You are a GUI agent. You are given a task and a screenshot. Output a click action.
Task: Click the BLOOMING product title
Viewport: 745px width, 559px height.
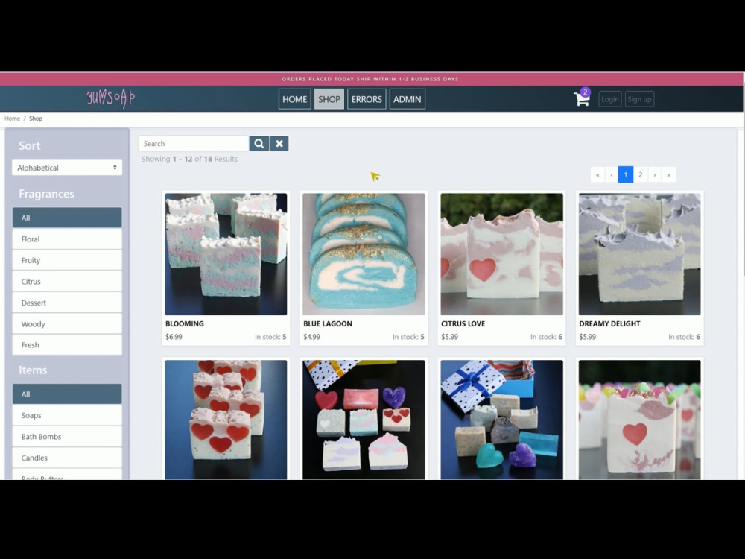pos(184,323)
